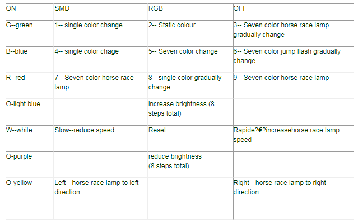The height and width of the screenshot is (223, 358).
Task: Select the '1-- single color change' cell
Action: pos(101,34)
